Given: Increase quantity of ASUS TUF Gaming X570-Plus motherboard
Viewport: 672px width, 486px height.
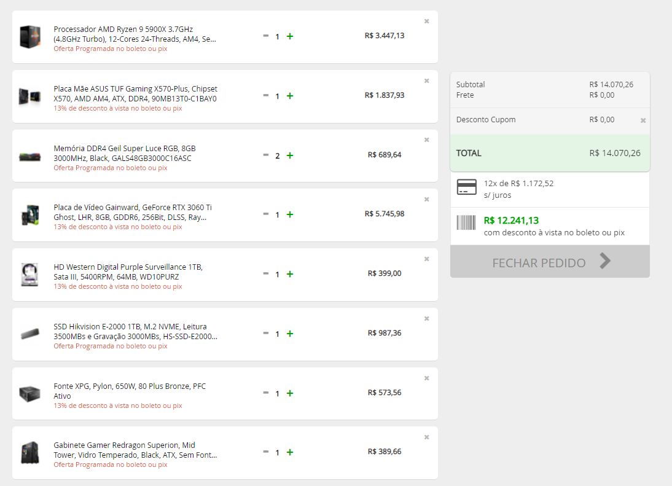Looking at the screenshot, I should (x=290, y=96).
